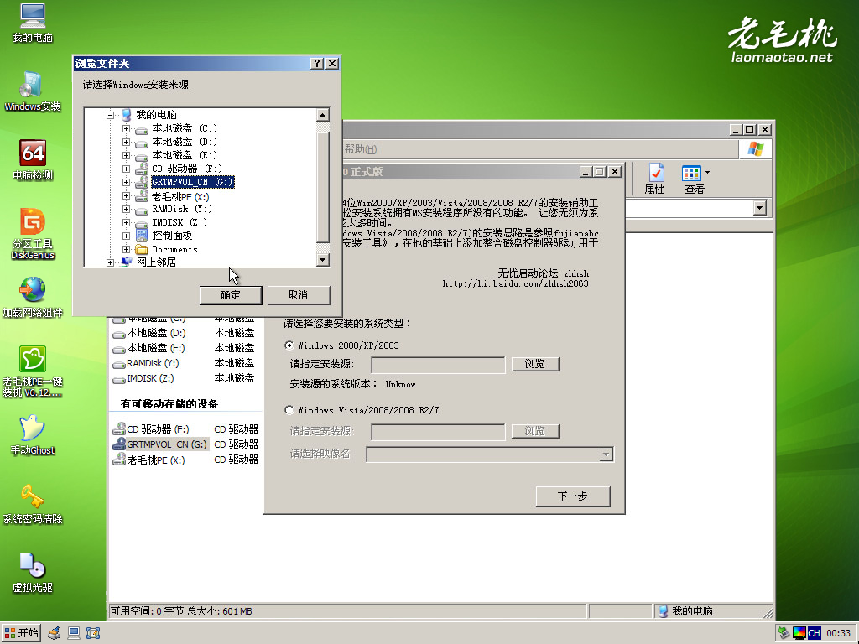The image size is (859, 644).
Task: Click the third quick launch icon in taskbar
Action: [x=92, y=633]
